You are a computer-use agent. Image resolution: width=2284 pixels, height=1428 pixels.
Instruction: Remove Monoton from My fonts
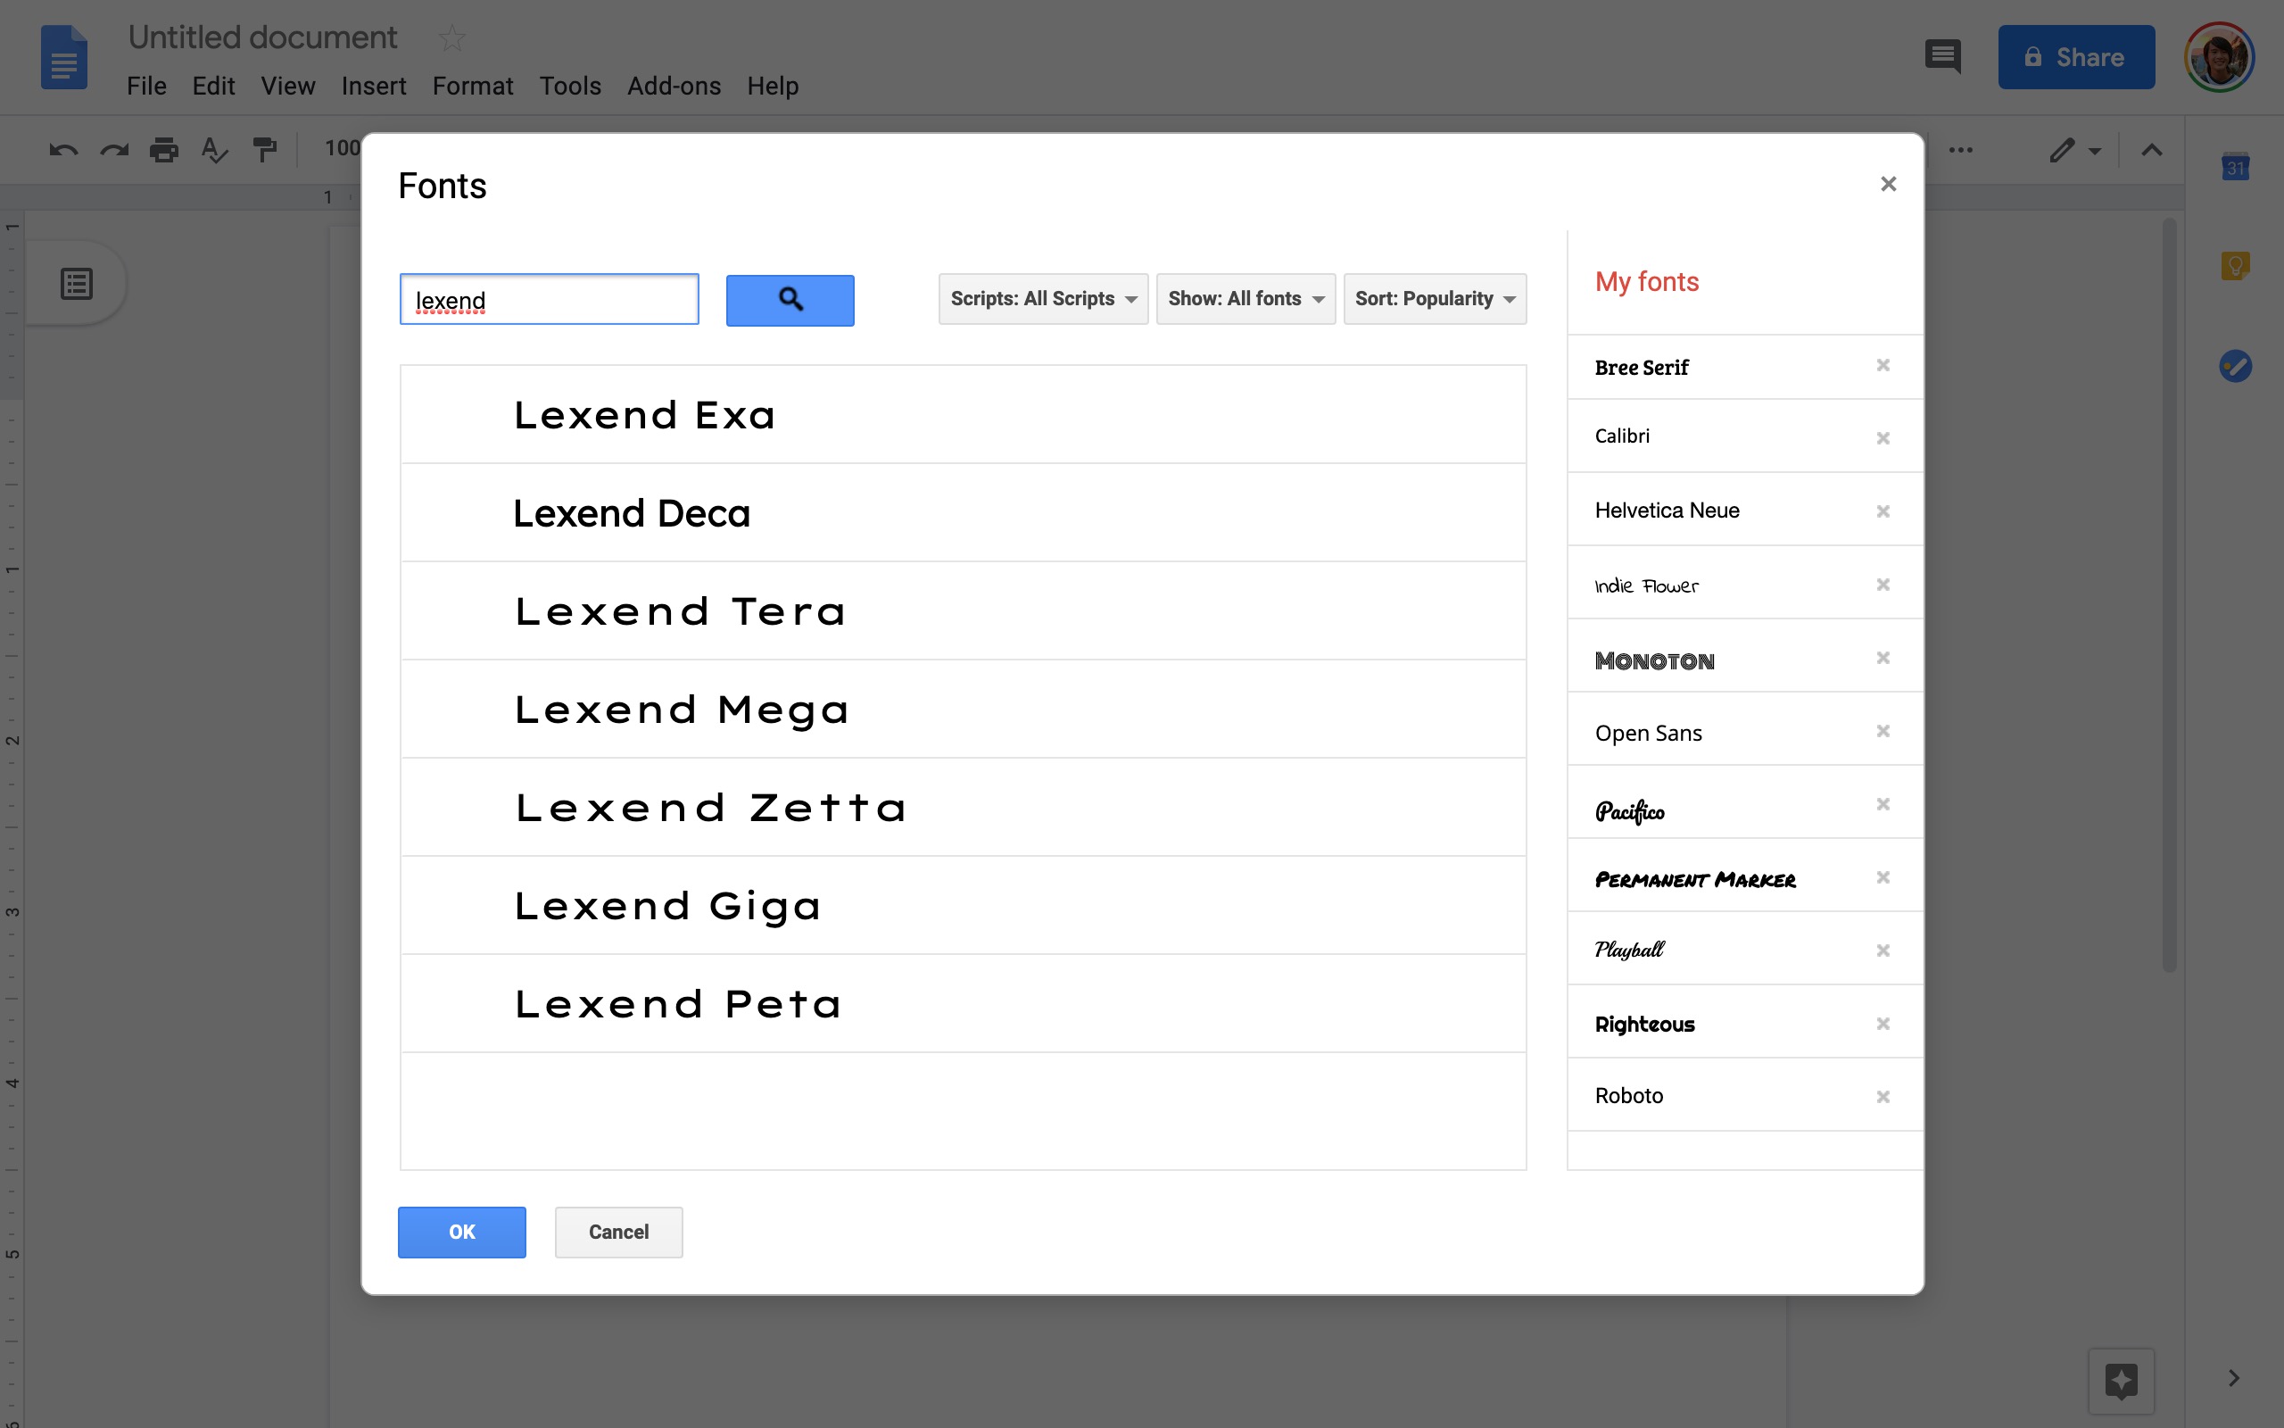pos(1883,656)
